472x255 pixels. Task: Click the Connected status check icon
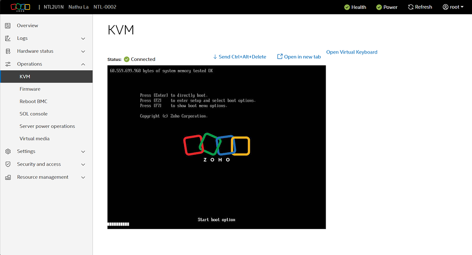click(127, 59)
